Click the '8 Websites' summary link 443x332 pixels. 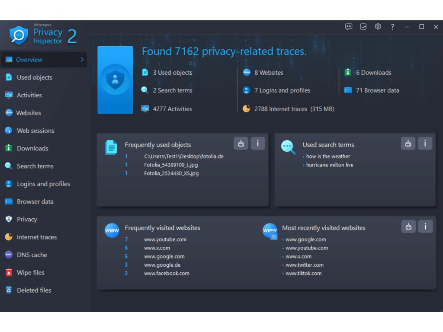click(269, 73)
